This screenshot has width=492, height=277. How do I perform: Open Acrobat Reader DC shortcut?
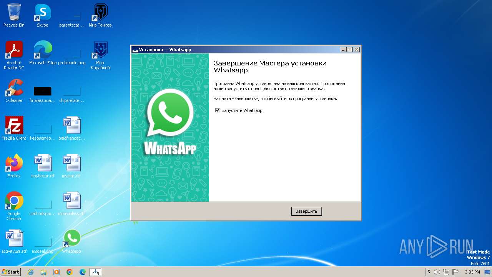pyautogui.click(x=14, y=56)
